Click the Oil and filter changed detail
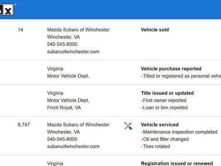 tap(165, 139)
